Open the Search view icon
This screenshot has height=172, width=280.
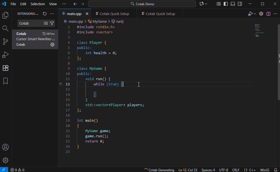click(5, 28)
